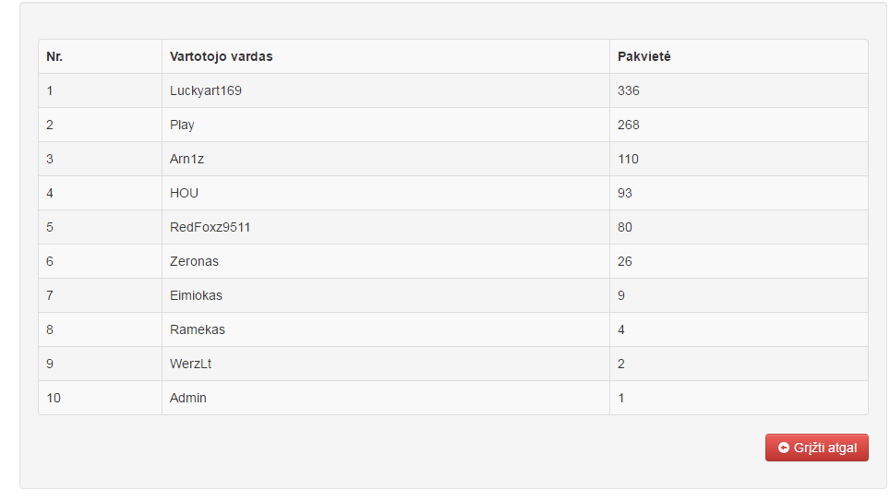890x502 pixels.
Task: Click the Zeronas username entry
Action: (194, 261)
